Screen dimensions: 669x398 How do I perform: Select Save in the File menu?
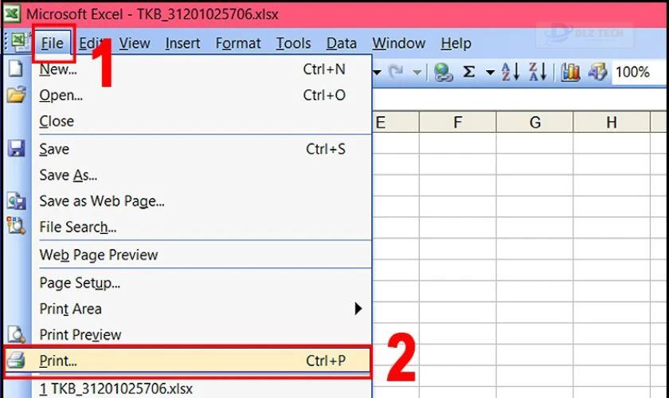pyautogui.click(x=201, y=149)
